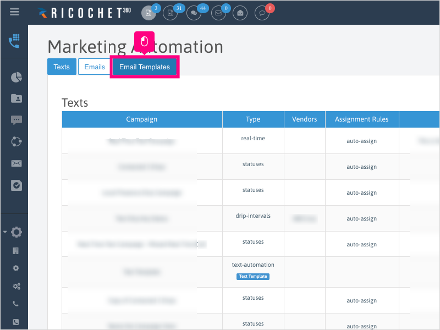Click the Ricochet360 logo

pos(84,13)
